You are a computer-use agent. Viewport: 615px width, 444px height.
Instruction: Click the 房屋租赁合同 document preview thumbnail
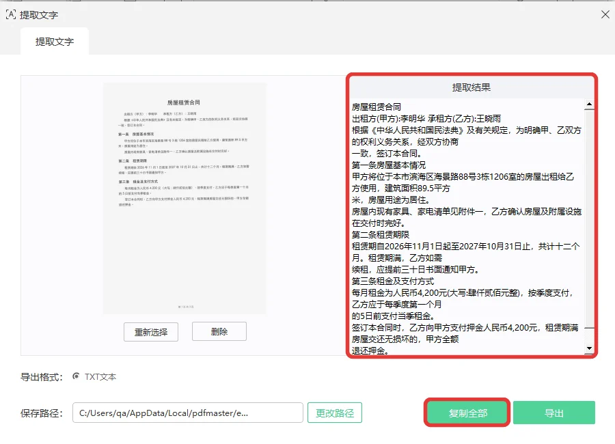[184, 199]
